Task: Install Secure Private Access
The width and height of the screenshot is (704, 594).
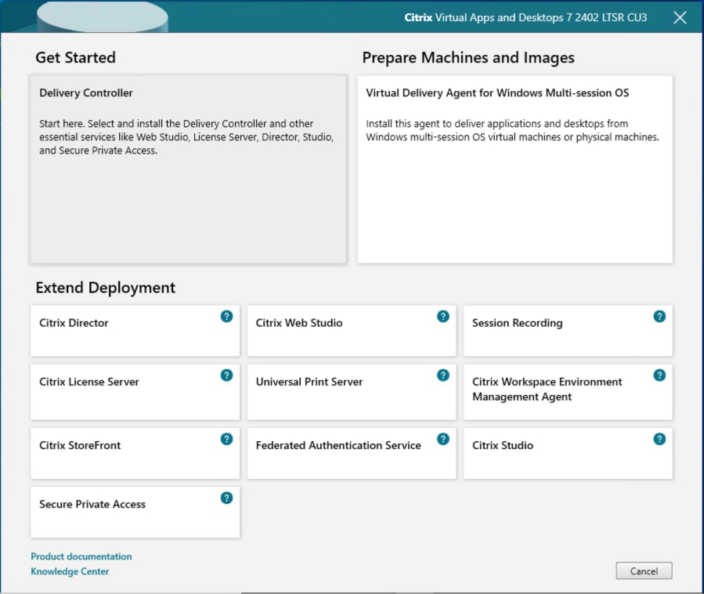Action: point(135,513)
